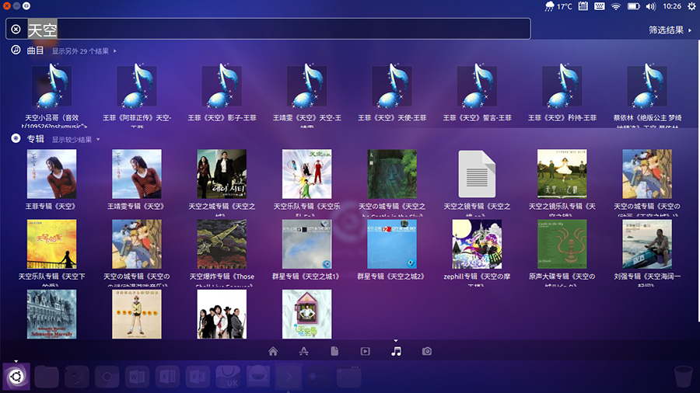Open the Wi-Fi network menu
The height and width of the screenshot is (393, 700).
click(616, 6)
